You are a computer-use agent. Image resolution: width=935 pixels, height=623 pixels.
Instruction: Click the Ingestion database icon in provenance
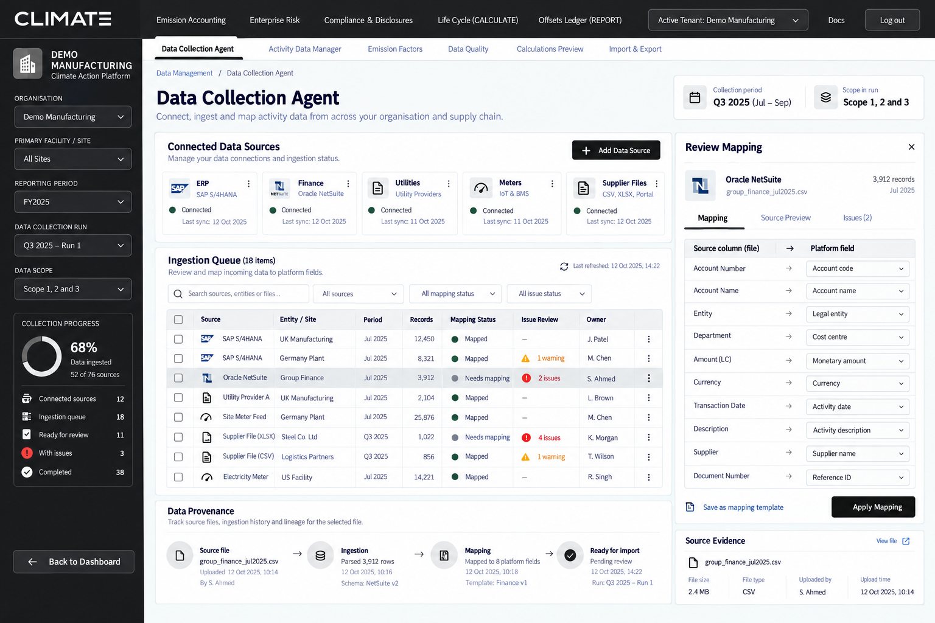(320, 555)
